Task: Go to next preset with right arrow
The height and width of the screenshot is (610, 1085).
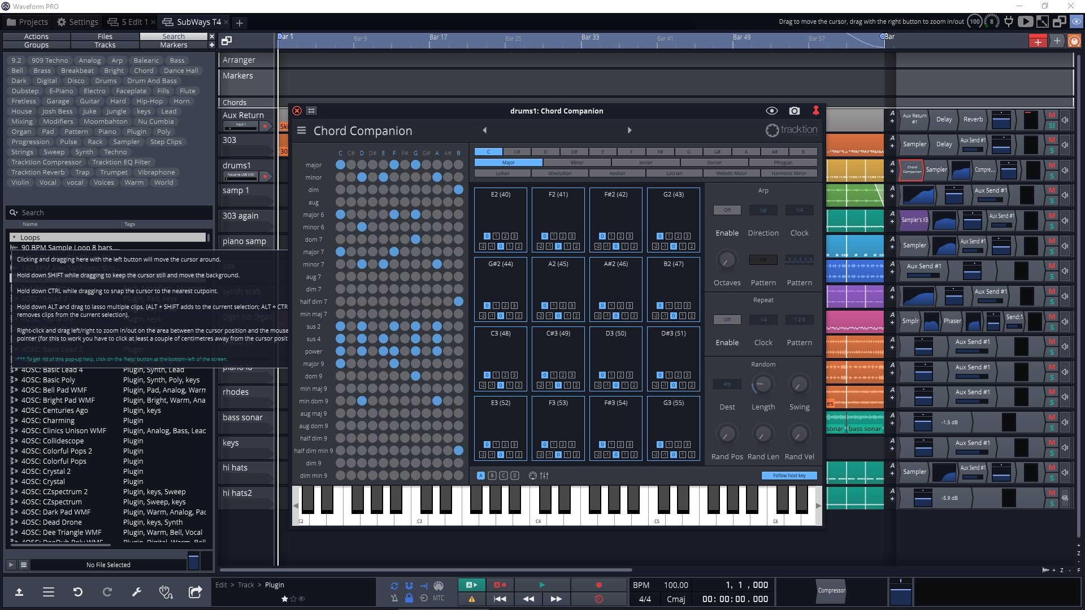Action: point(630,130)
